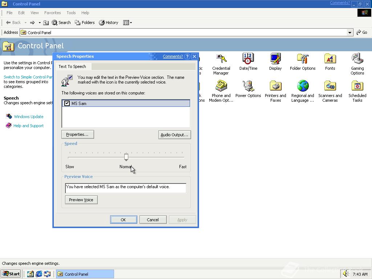Click Switch to Simple Control Panel link
The width and height of the screenshot is (372, 279).
pos(28,77)
